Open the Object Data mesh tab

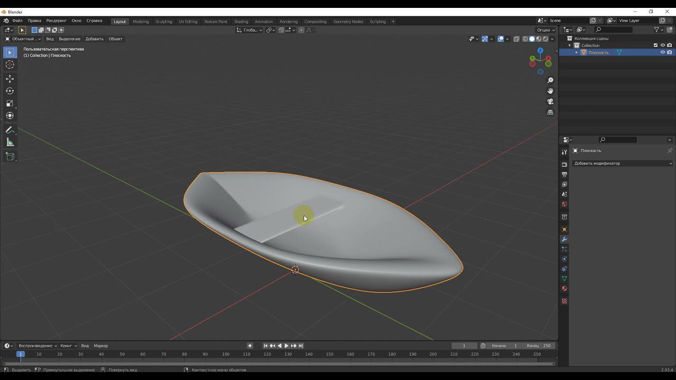click(x=564, y=279)
